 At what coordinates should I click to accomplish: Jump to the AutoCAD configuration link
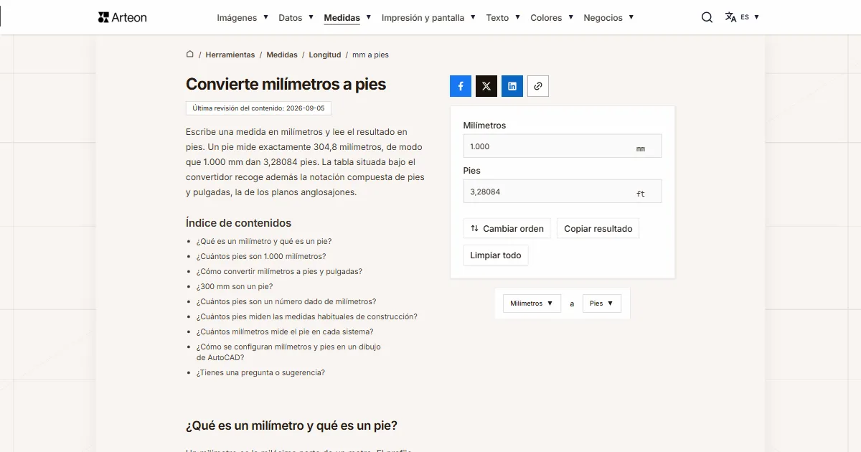288,352
